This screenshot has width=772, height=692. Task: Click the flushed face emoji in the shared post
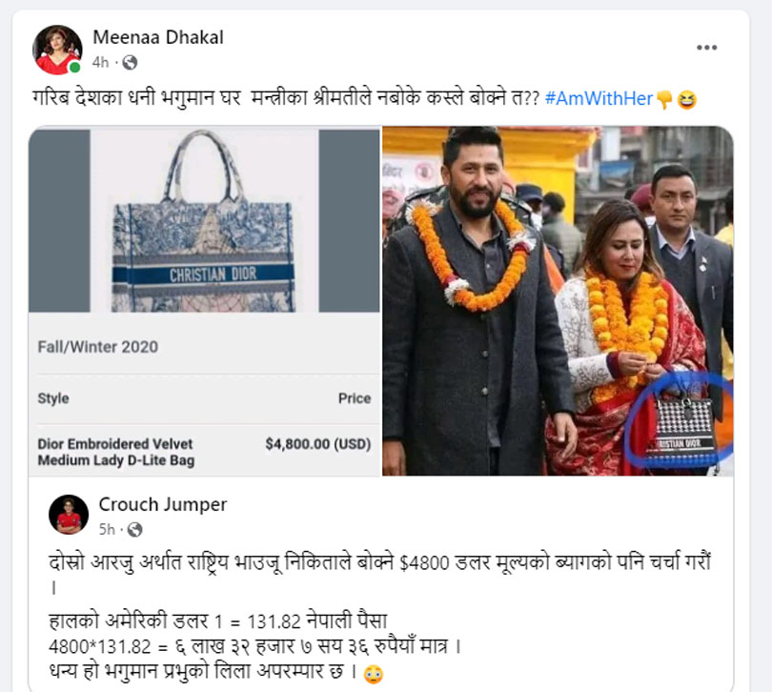(374, 674)
